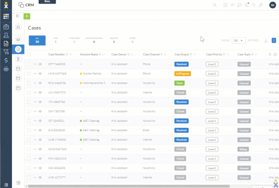This screenshot has height=188, width=279.
Task: Check the box for case HMS-6397065
Action: 29,74
